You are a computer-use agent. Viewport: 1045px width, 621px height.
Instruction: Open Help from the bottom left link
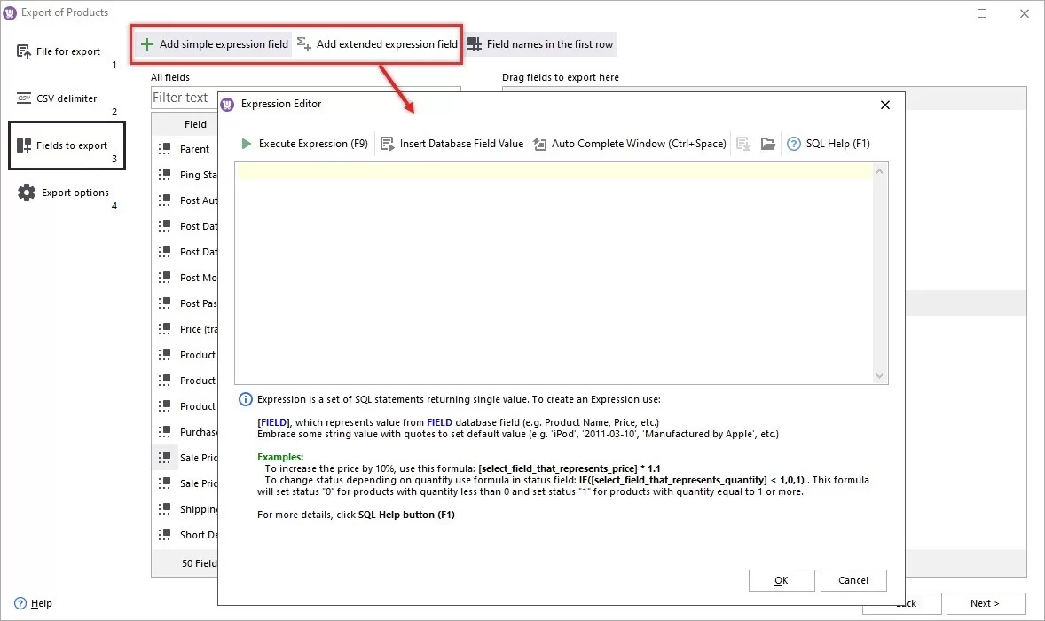click(x=33, y=603)
